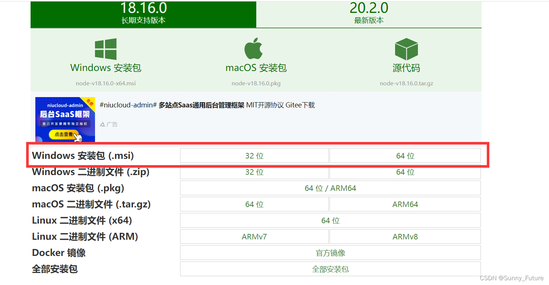Download macOS .pkg 64 位 / ARM64 installer

point(330,188)
